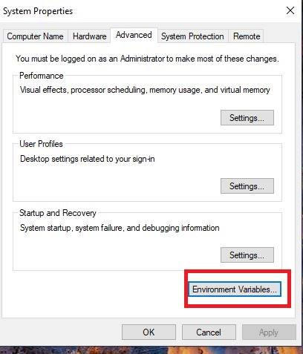
Task: Click the visual effects description text
Action: 145,90
